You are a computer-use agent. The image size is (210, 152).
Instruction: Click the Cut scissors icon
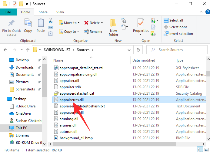pos(51,21)
